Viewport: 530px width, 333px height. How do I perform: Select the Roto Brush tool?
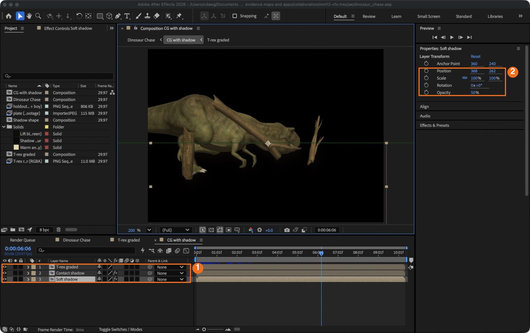[x=168, y=16]
